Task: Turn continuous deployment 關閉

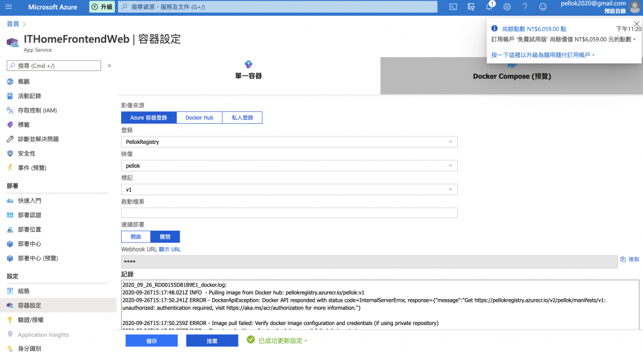Action: click(x=165, y=237)
